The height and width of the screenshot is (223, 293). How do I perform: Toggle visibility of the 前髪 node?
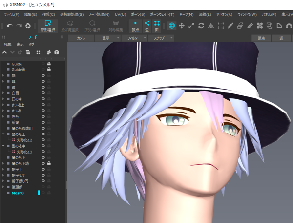click(43, 122)
